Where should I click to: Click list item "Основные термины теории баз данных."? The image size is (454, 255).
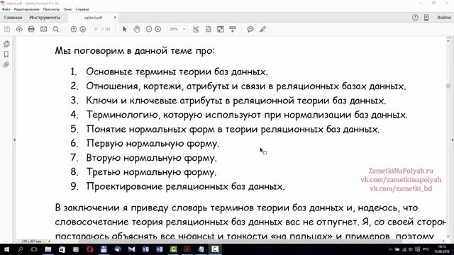tap(177, 72)
